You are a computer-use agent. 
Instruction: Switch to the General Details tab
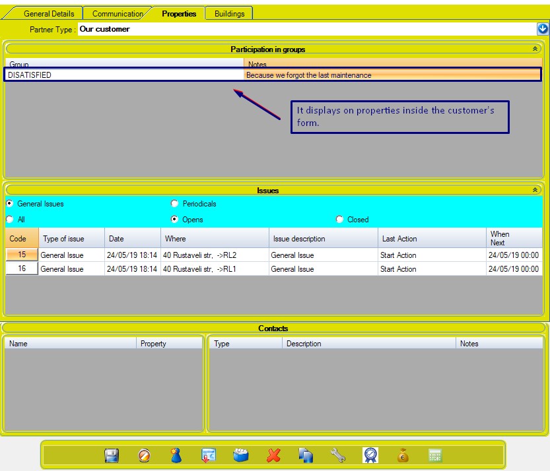(49, 13)
